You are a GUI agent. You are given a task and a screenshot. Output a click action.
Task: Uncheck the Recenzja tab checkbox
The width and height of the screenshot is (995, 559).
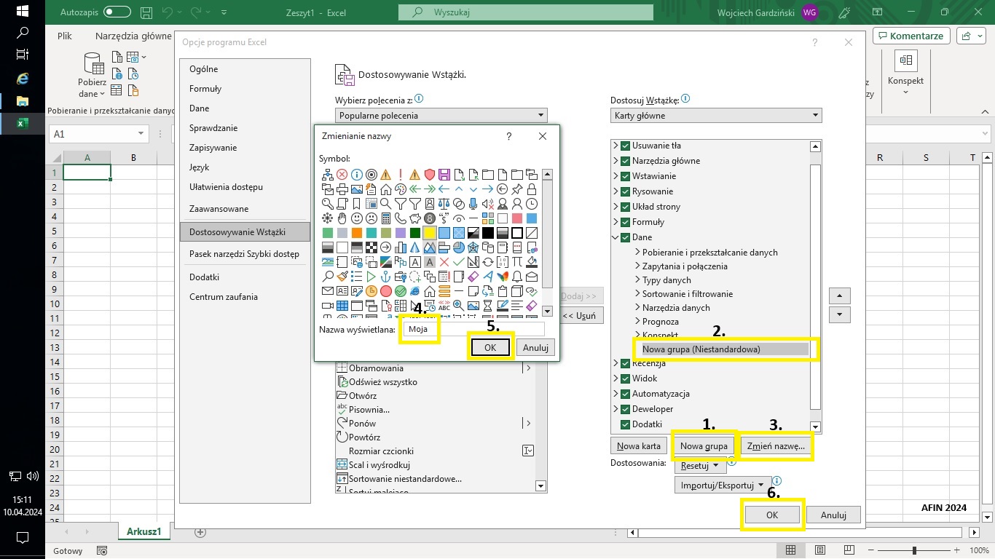click(x=625, y=363)
